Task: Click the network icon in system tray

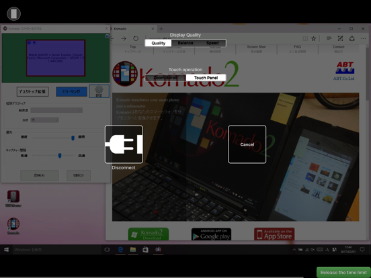Action: pos(306,250)
